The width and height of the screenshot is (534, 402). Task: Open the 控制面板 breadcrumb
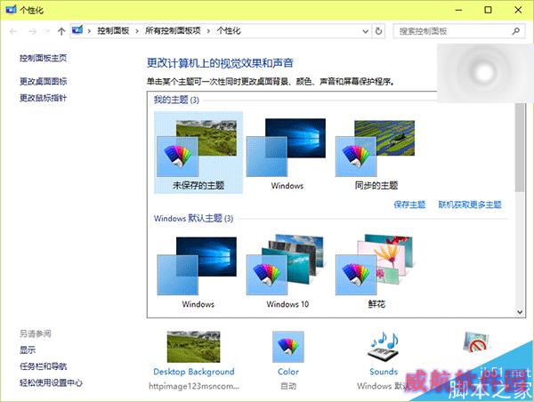113,31
